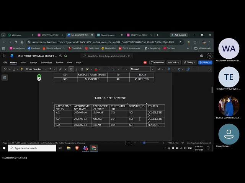
Task: Click the blue Share button
Action: tap(205, 63)
